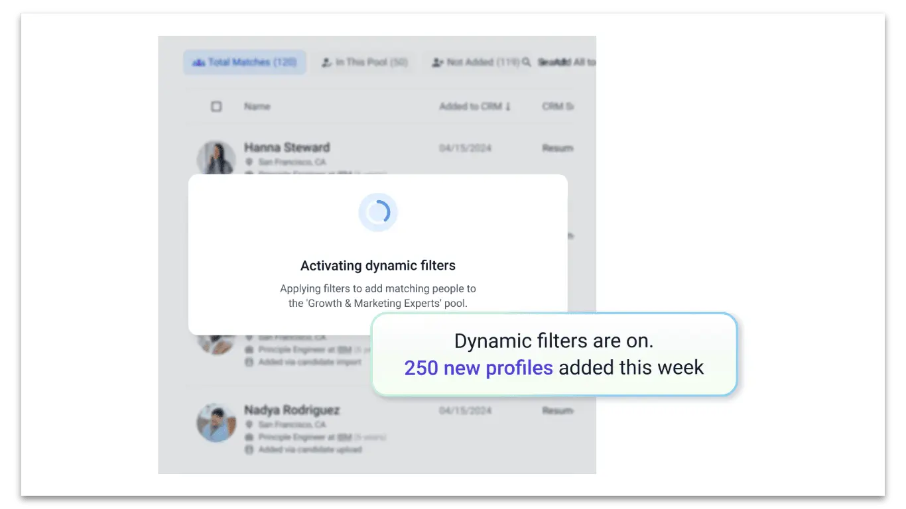
Task: Click the 'Dynamic filters are on.' notification text
Action: pos(554,341)
